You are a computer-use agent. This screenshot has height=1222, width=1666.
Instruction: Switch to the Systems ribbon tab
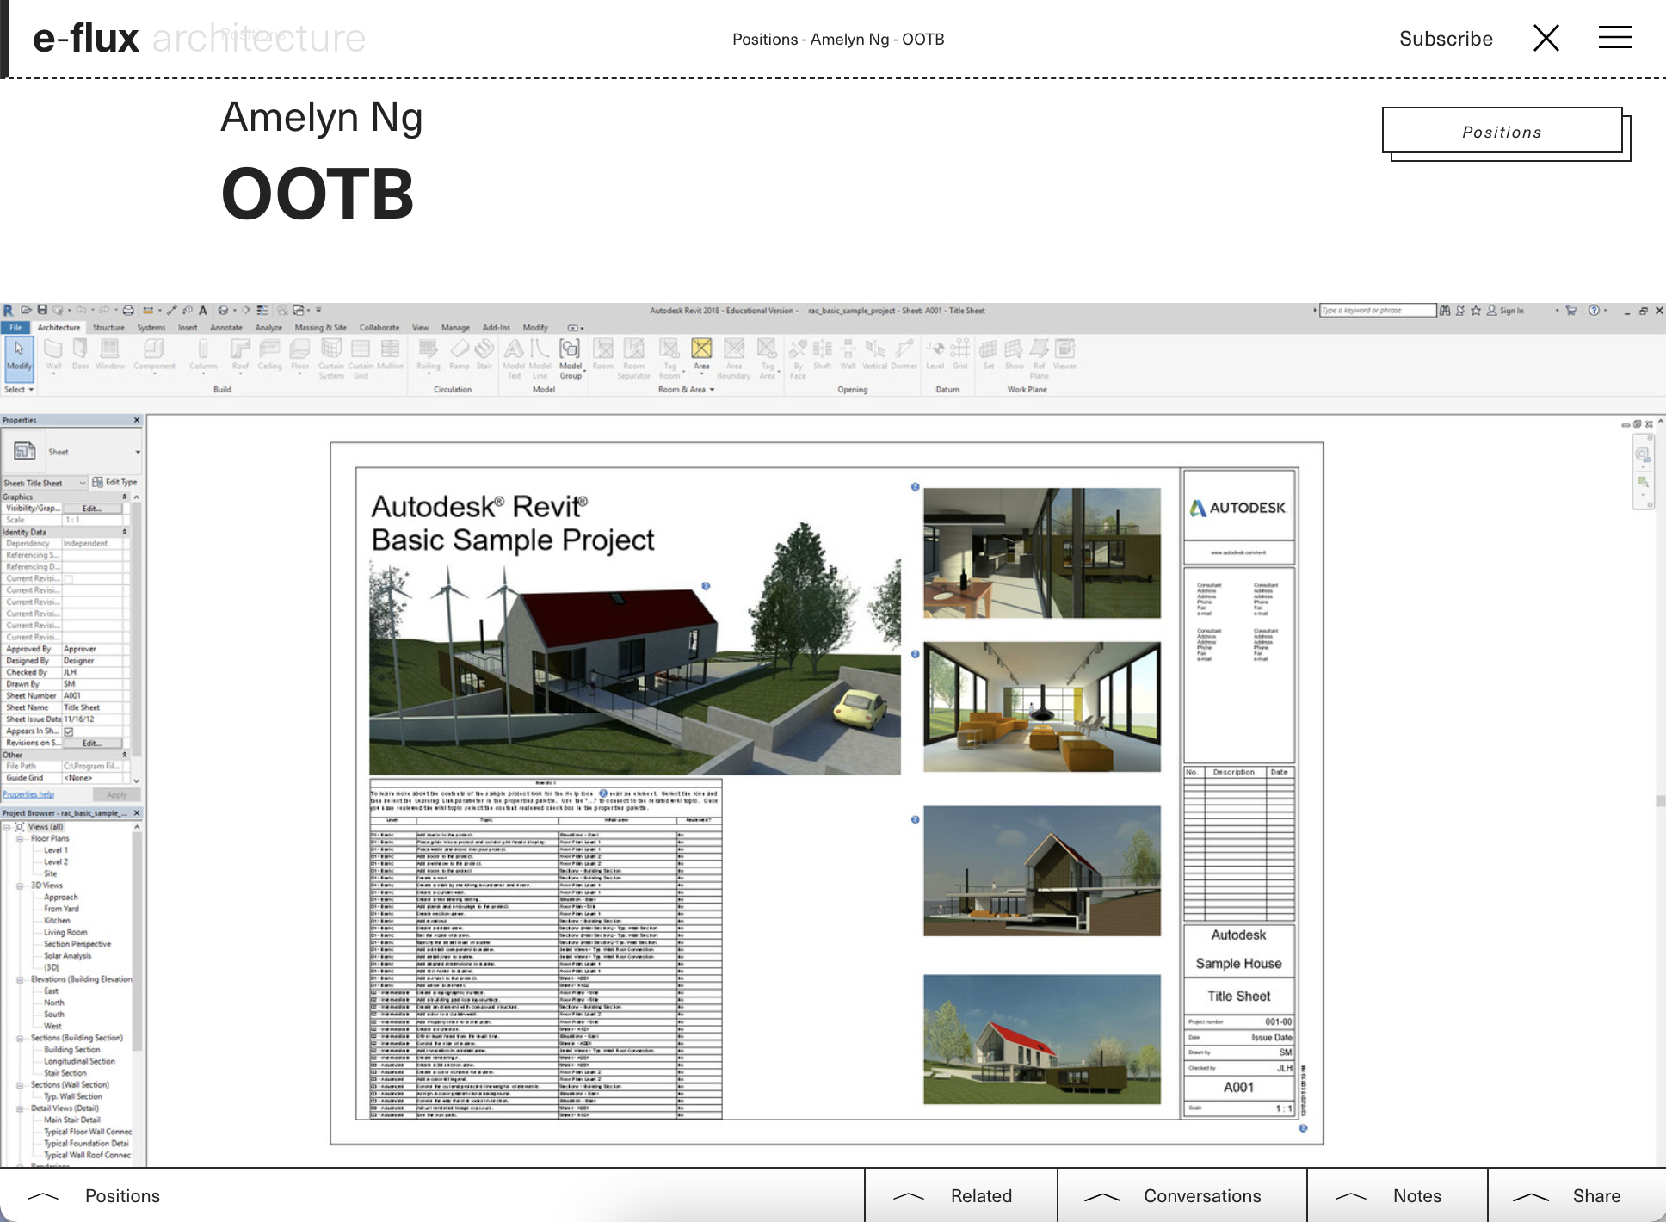click(x=151, y=327)
